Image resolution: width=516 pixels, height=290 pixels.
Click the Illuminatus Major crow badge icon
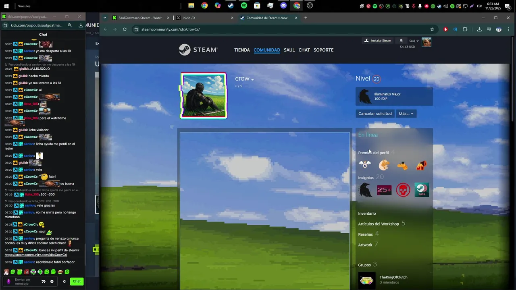[365, 97]
